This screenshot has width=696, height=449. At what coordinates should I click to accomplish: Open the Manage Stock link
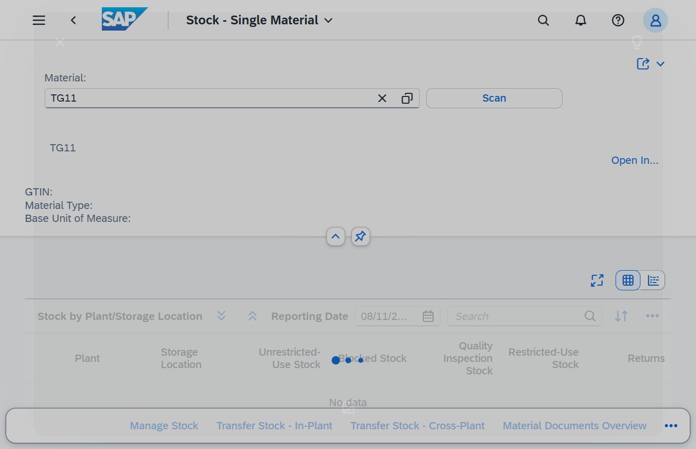coord(164,426)
